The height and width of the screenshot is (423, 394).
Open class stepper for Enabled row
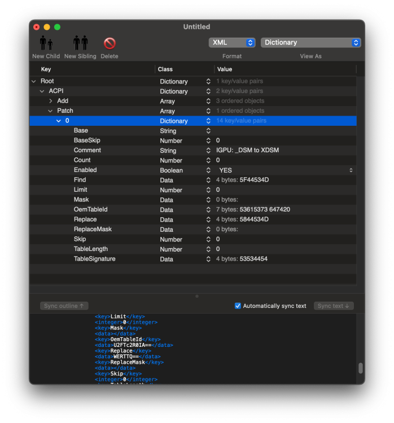click(208, 170)
